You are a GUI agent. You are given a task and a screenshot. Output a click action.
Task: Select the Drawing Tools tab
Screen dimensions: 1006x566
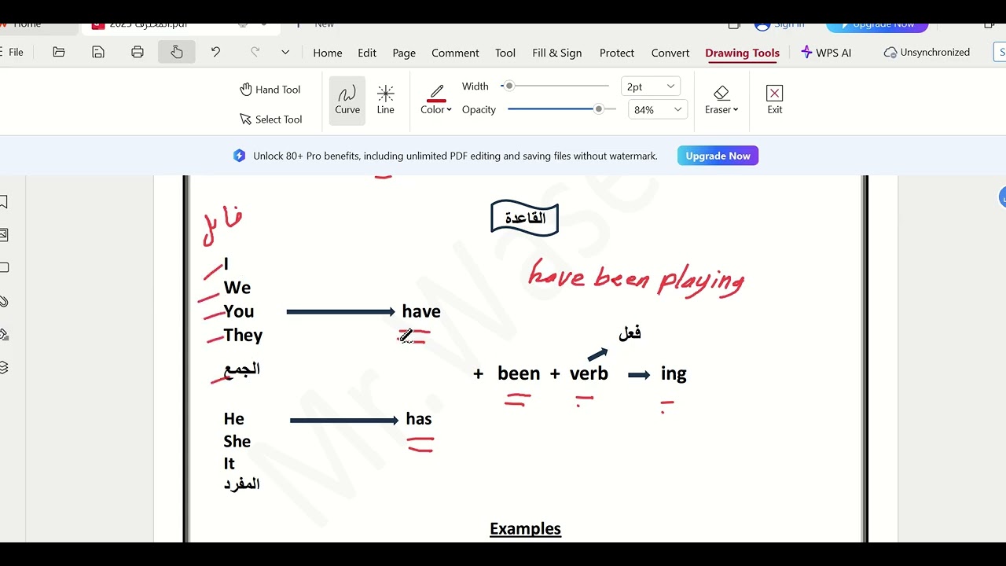point(742,53)
